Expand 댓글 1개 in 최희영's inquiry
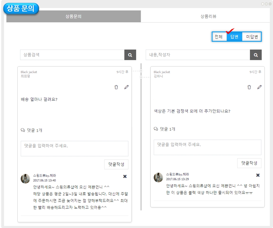The image size is (273, 228). (32, 130)
